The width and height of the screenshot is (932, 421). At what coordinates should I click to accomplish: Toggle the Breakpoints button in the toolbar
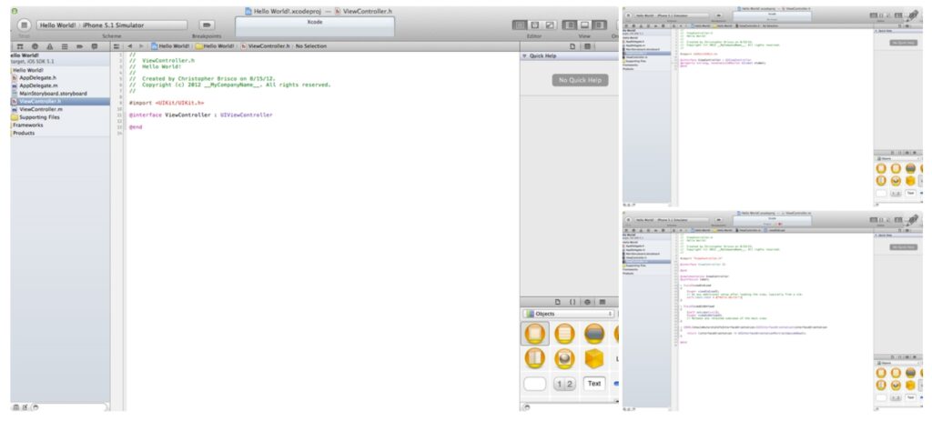click(207, 25)
